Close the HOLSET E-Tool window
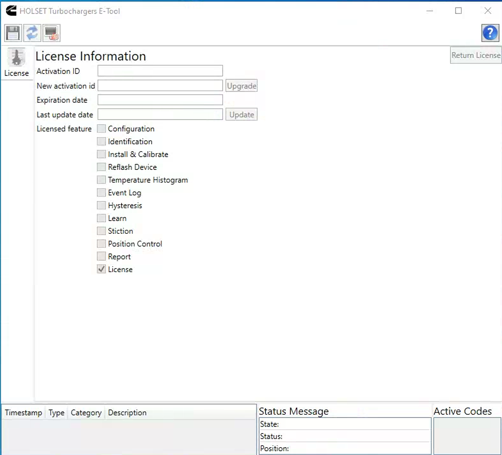The height and width of the screenshot is (455, 502). pyautogui.click(x=488, y=11)
